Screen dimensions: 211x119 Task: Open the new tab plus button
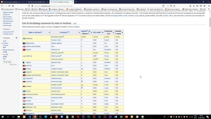[76, 2]
